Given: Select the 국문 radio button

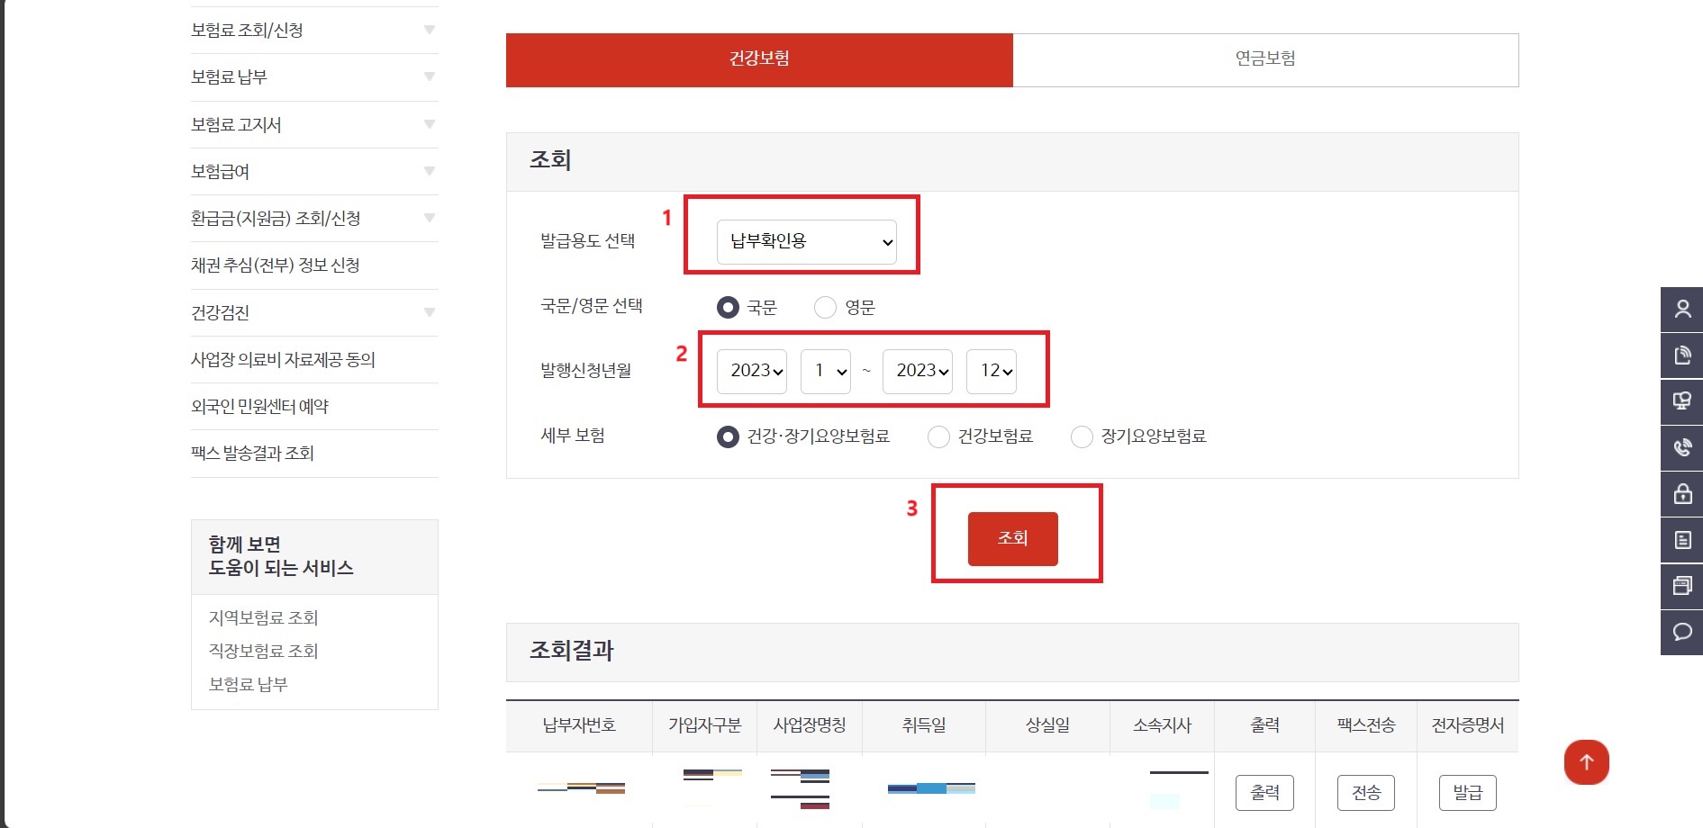Looking at the screenshot, I should 728,307.
